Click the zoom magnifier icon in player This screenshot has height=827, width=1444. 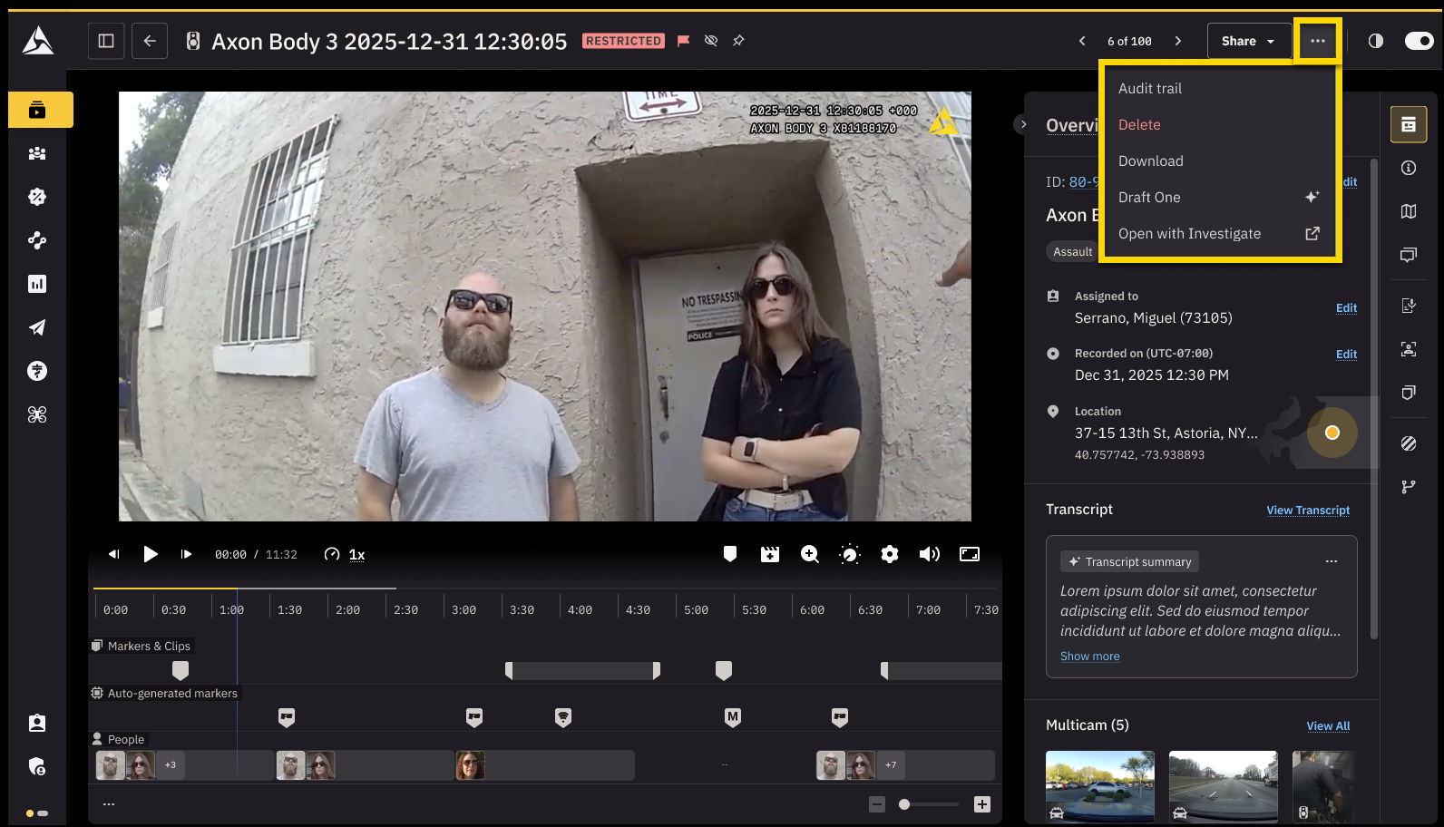pos(809,554)
